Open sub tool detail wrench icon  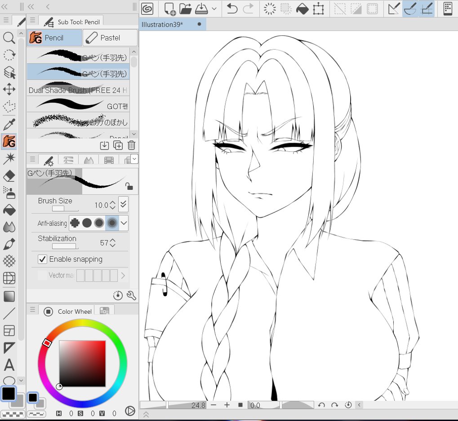131,295
